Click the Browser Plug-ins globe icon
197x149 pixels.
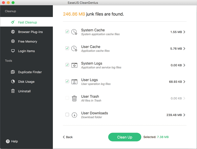(13, 32)
